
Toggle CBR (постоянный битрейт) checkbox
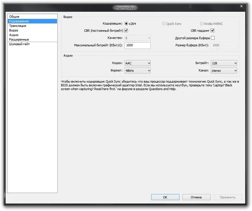click(x=126, y=30)
